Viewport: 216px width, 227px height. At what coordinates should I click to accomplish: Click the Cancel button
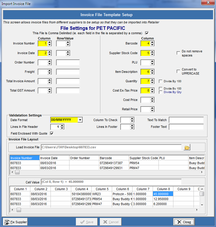pos(111,222)
